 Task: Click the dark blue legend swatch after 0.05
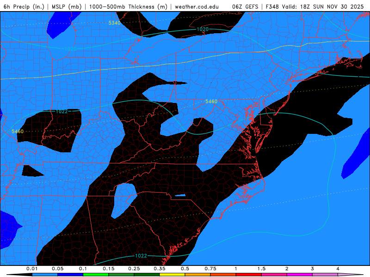point(70,275)
